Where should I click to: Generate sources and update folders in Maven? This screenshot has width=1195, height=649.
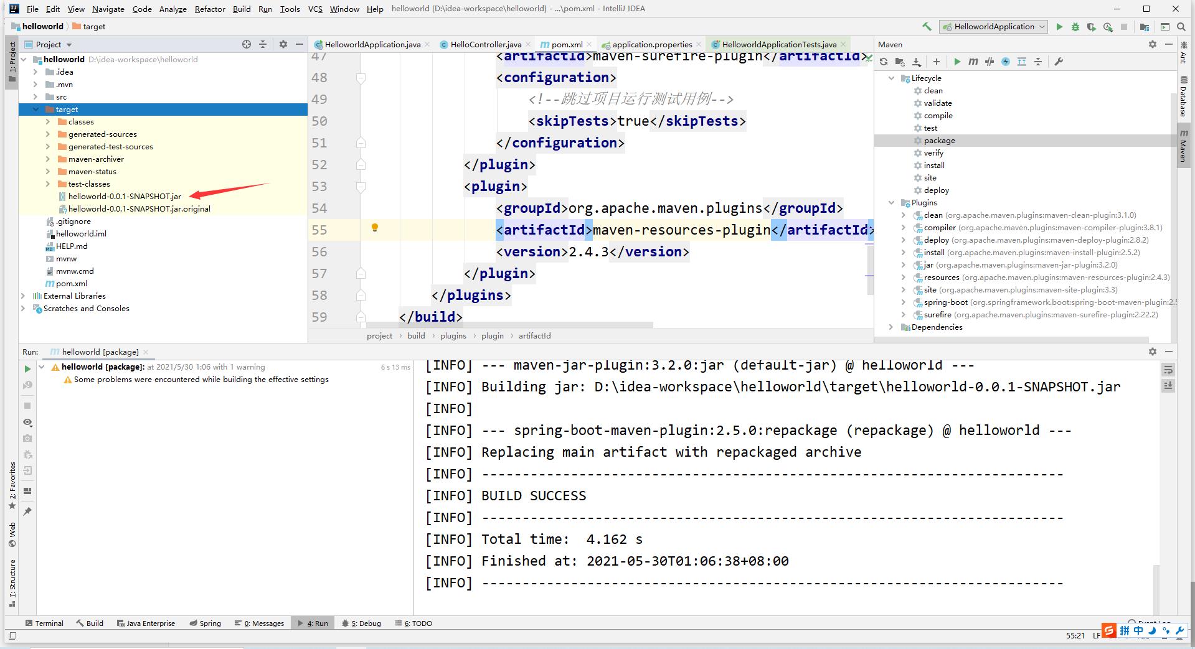[x=900, y=62]
